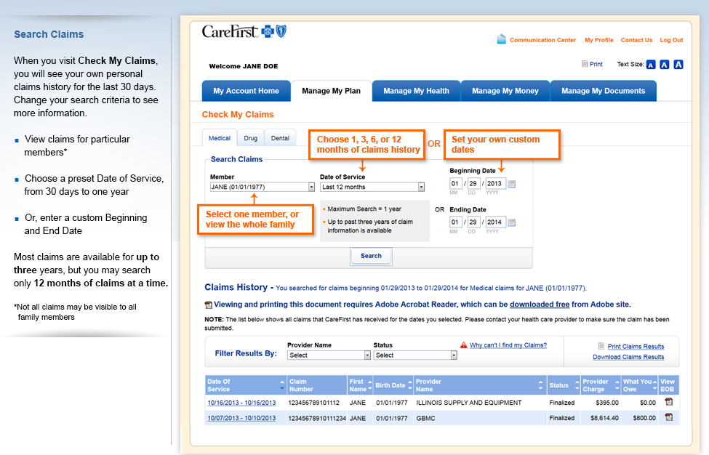The width and height of the screenshot is (709, 455).
Task: View EOB PDF for the GBMC claim
Action: click(x=669, y=417)
